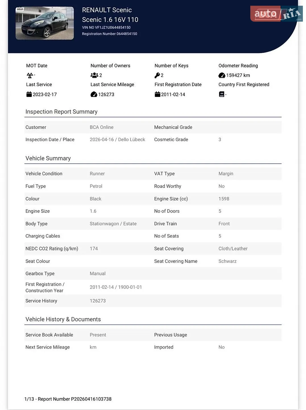Open the Renault Scenic car thumbnail

click(45, 23)
